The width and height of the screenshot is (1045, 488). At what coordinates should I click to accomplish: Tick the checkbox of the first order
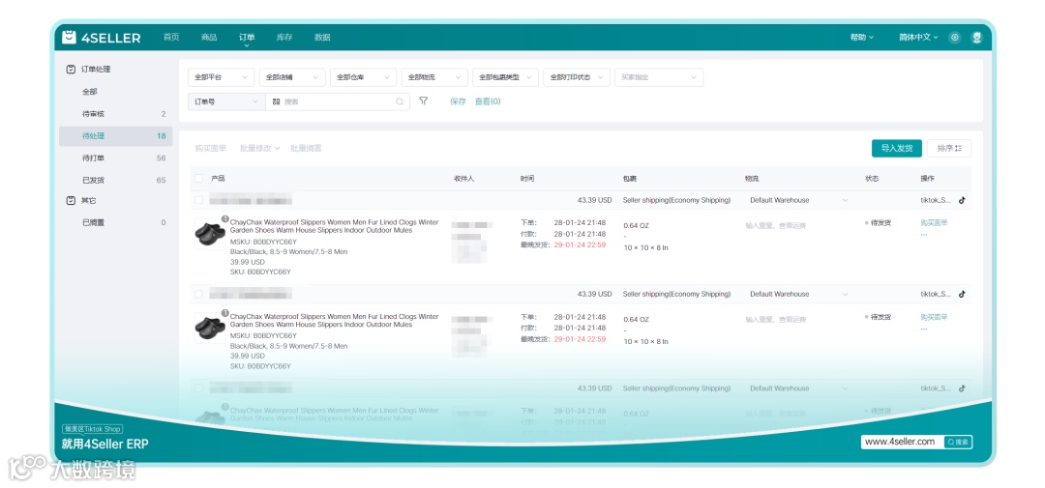pos(198,200)
